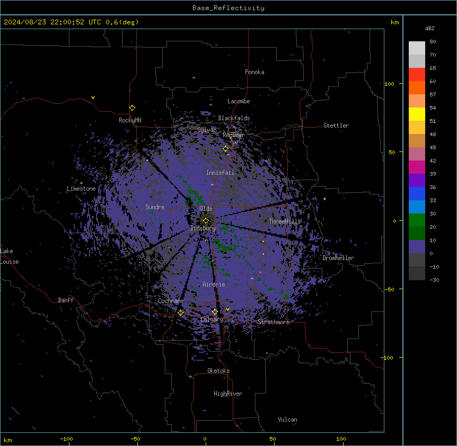Viewport: 457px width, 446px height.
Task: Click the white caret marker west of Okotoks
Action: coord(190,377)
